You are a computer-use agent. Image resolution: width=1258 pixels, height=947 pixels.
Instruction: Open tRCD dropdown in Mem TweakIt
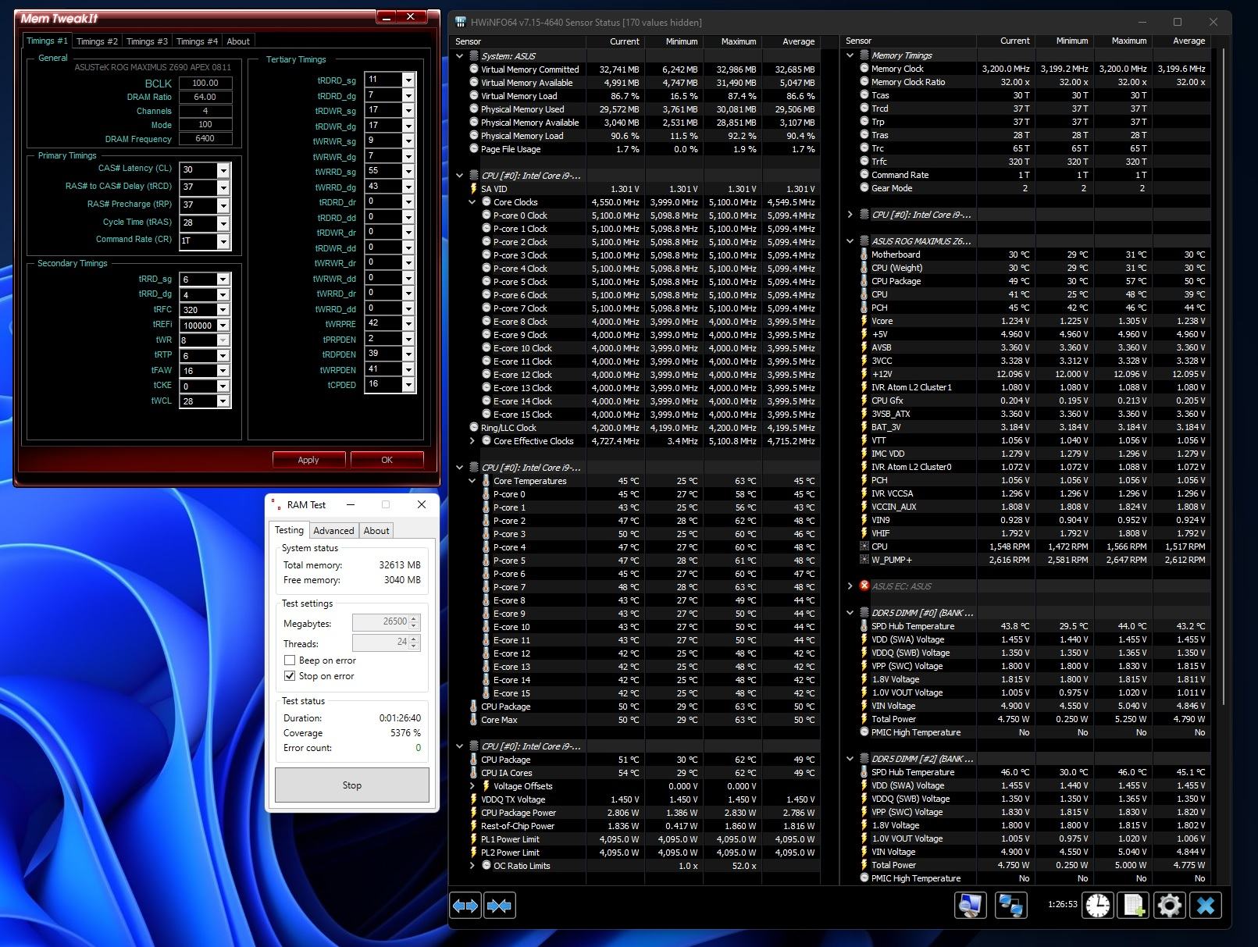pyautogui.click(x=223, y=187)
